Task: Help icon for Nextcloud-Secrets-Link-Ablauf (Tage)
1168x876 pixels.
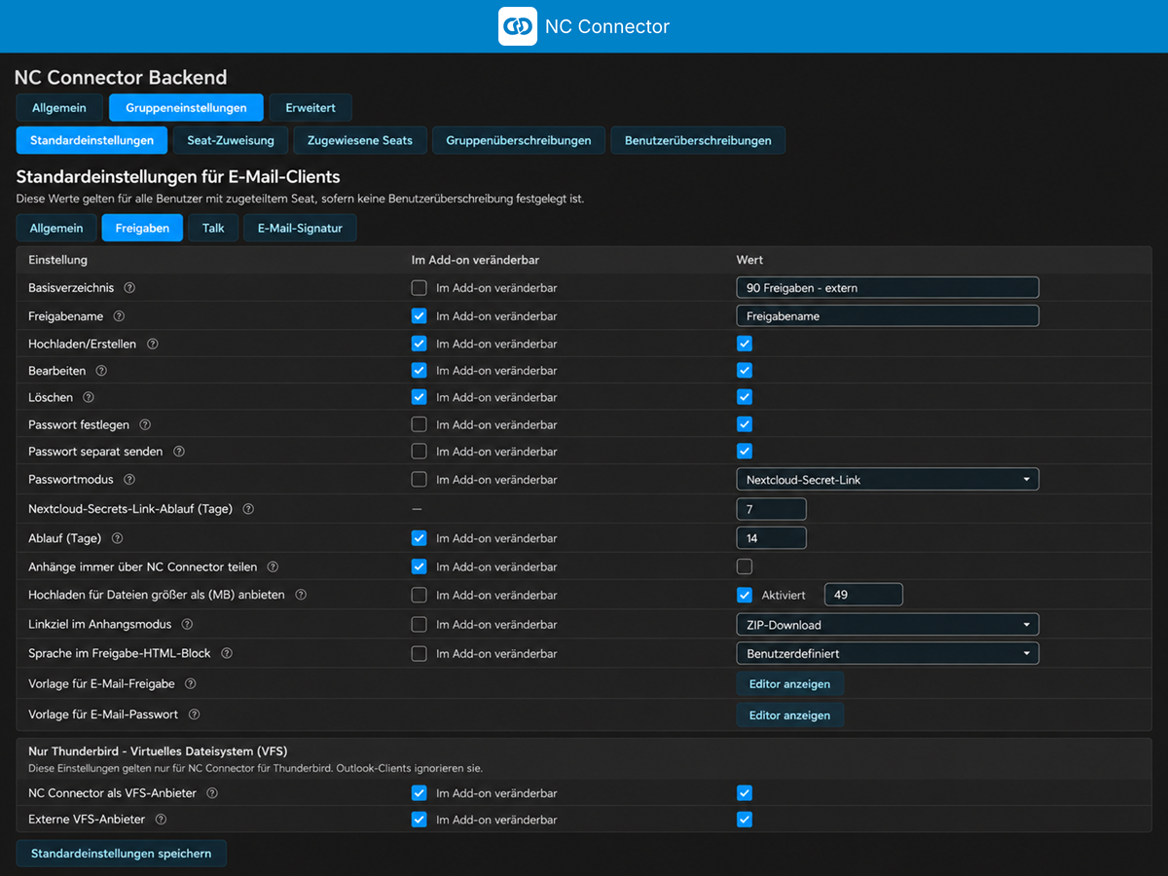Action: click(x=248, y=509)
